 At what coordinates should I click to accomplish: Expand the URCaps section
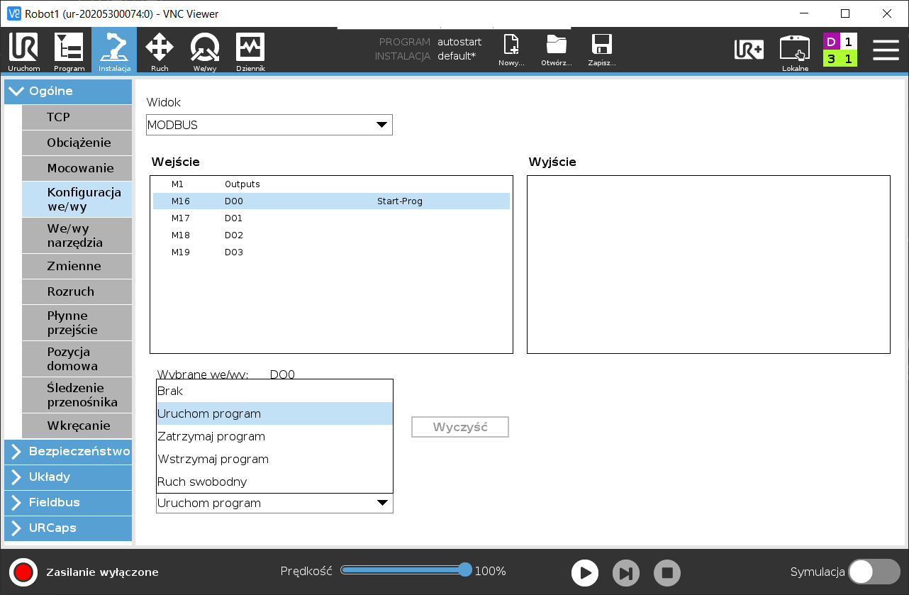pos(68,528)
